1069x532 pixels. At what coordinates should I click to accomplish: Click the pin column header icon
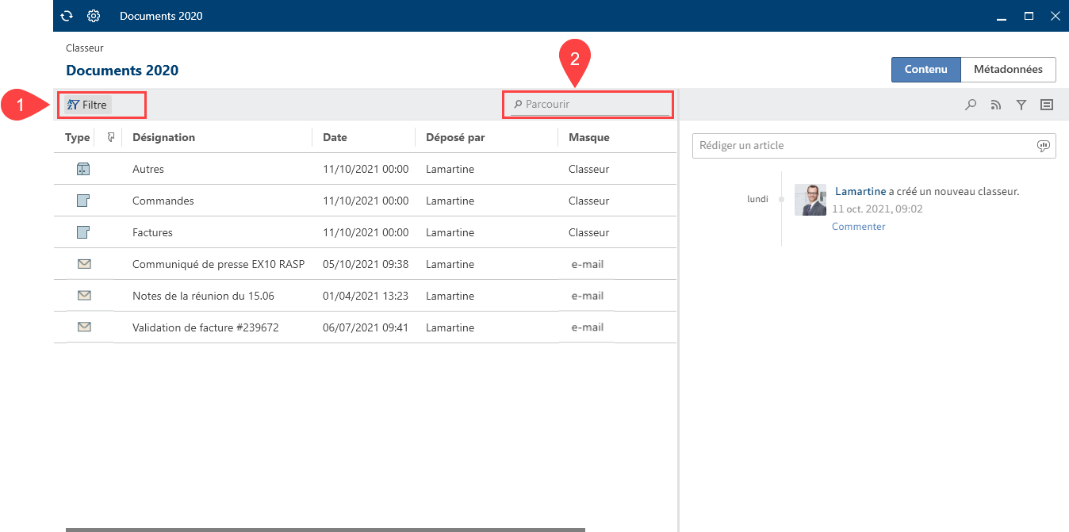tap(111, 137)
